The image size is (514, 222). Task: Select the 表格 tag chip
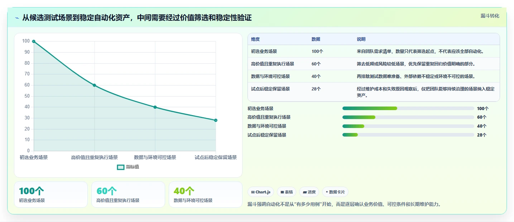click(287, 192)
